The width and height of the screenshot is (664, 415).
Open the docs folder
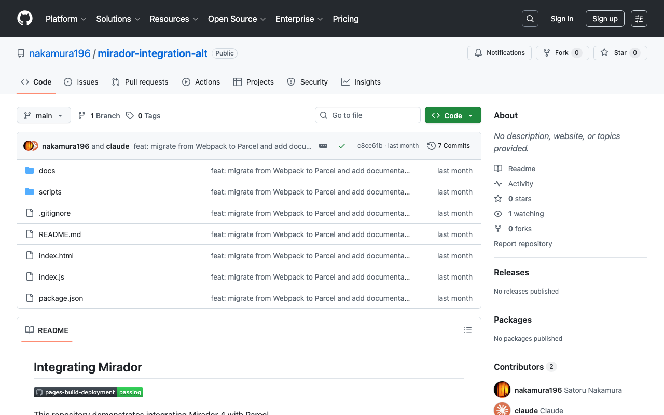tap(47, 171)
